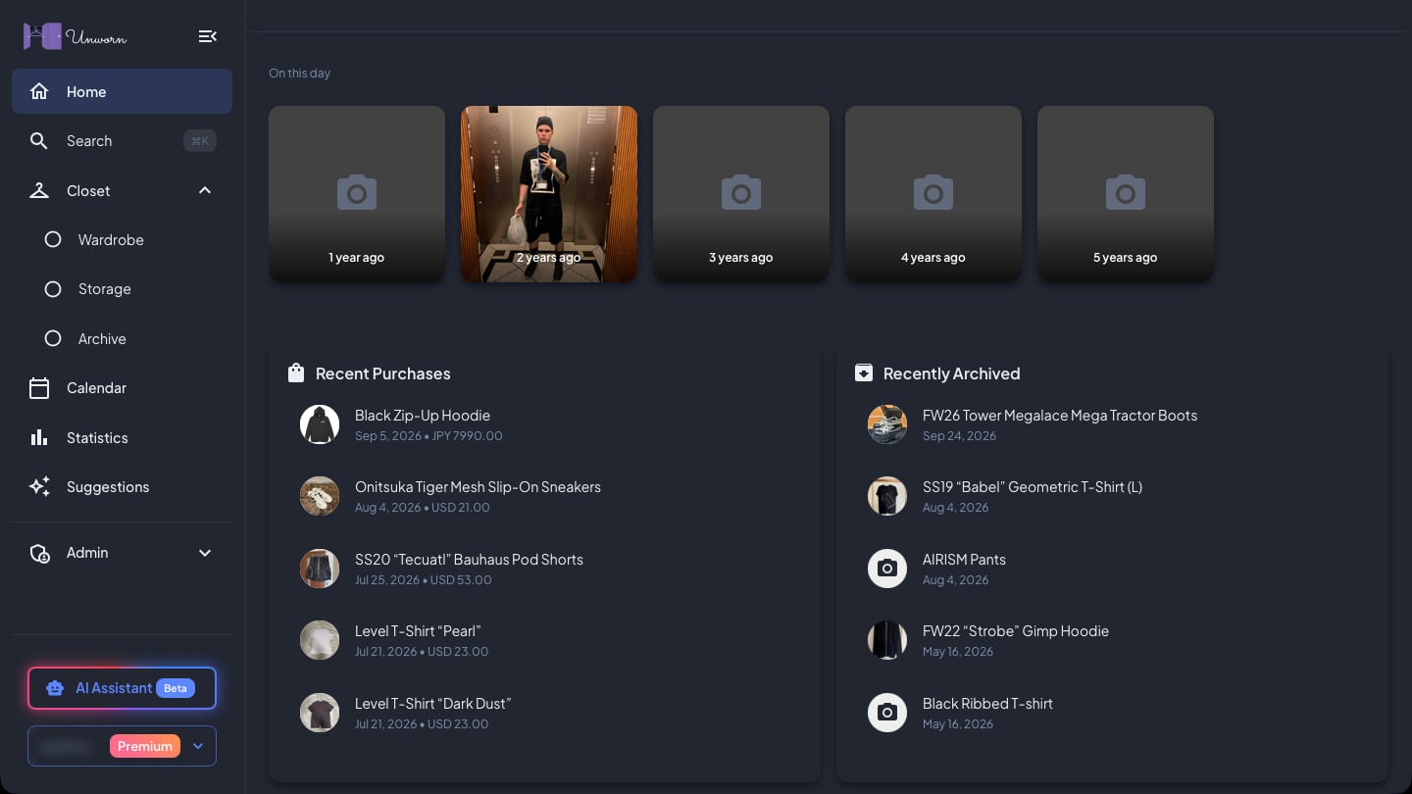Open SS19 "Babel" Geometric T-Shirt thumbnail
The width and height of the screenshot is (1412, 794).
(887, 496)
